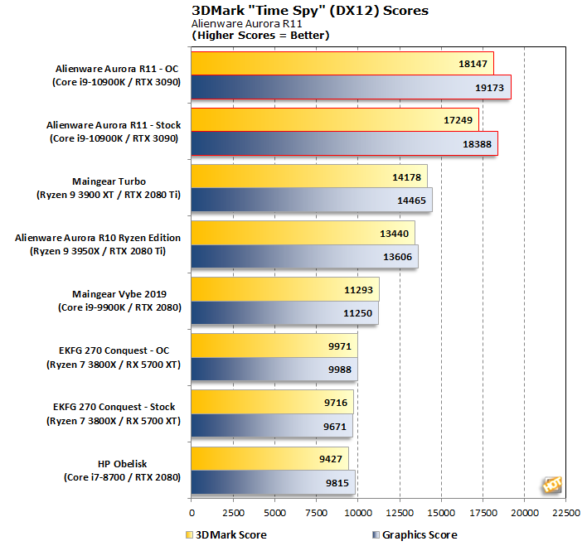Click the blue Graphics Score legend swatch
Screen dimensions: 587x546
pos(376,534)
